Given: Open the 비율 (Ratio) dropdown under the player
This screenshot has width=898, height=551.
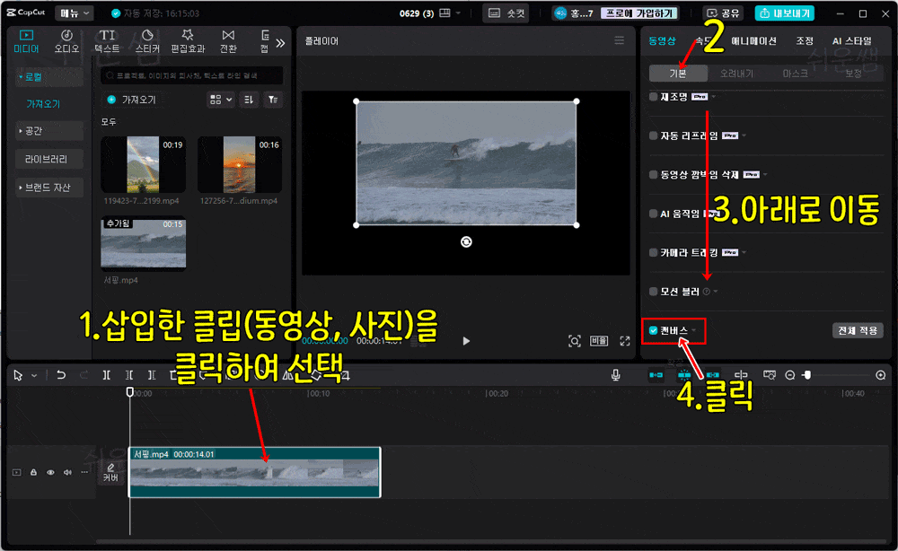Looking at the screenshot, I should (x=598, y=341).
